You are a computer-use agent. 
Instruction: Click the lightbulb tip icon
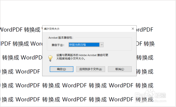pyautogui.click(x=50, y=58)
